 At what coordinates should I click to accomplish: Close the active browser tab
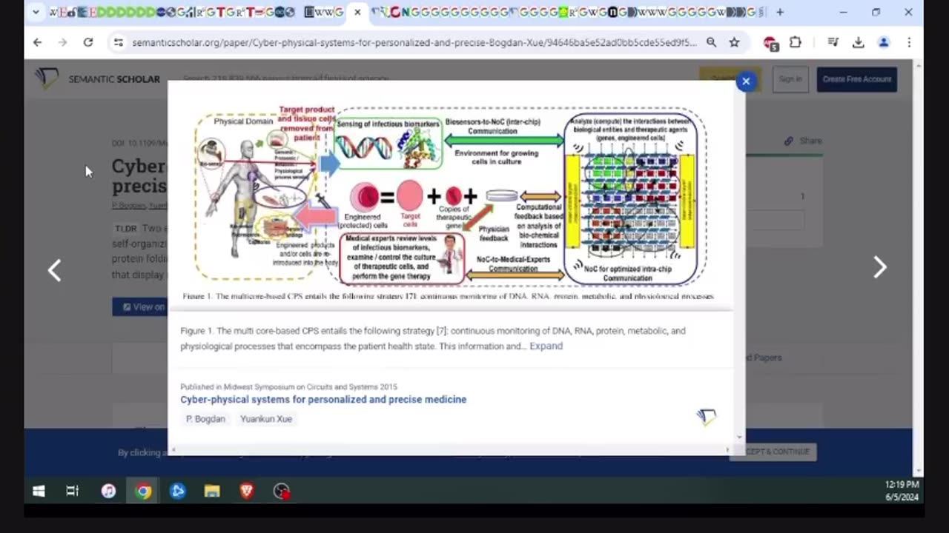[357, 12]
